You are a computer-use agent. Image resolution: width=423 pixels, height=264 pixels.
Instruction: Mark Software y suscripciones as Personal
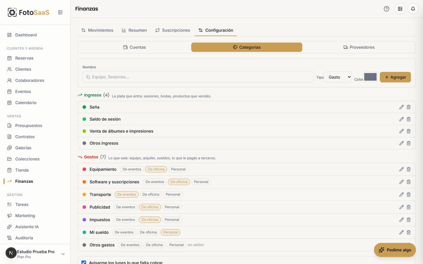(201, 182)
